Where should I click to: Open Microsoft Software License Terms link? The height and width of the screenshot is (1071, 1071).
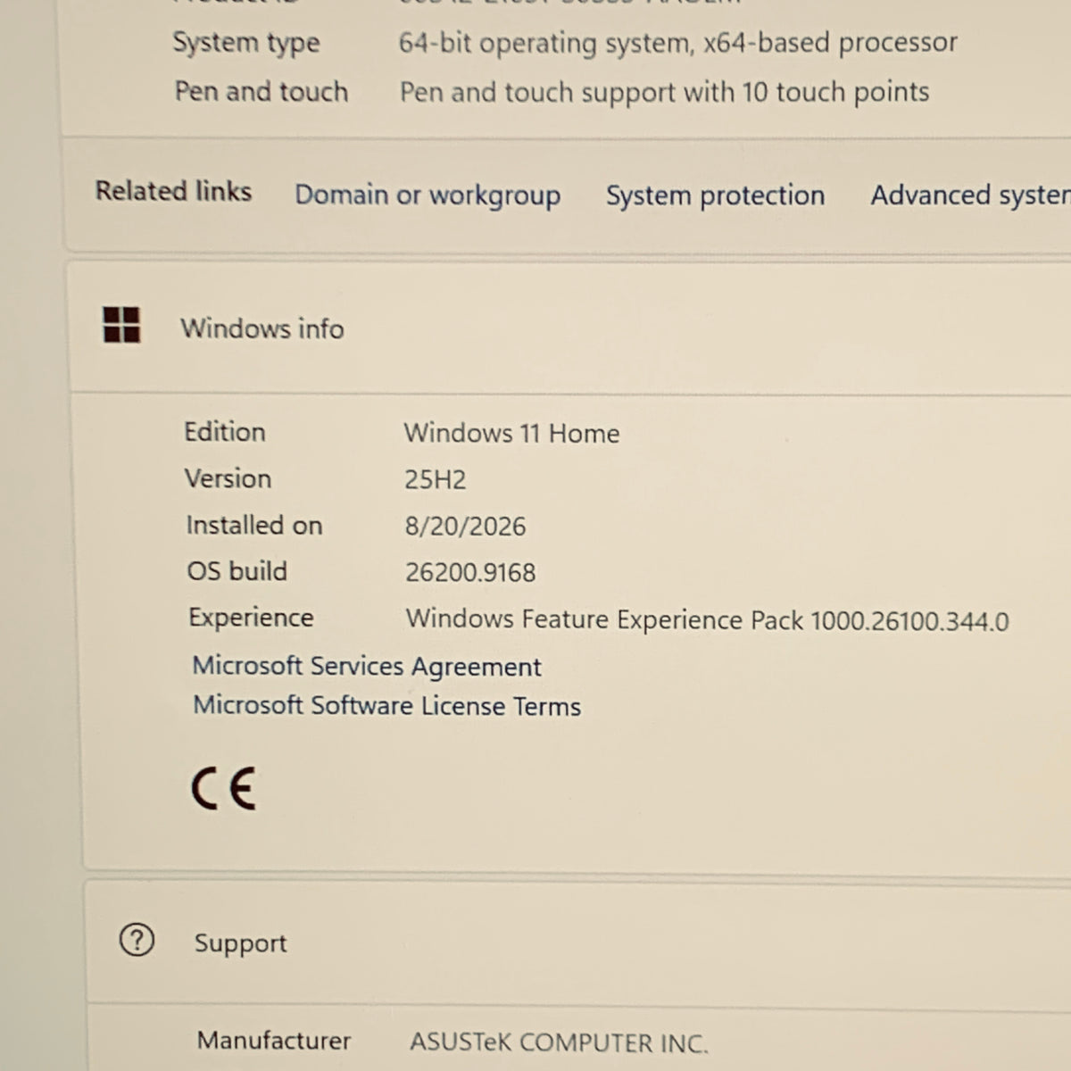point(387,705)
